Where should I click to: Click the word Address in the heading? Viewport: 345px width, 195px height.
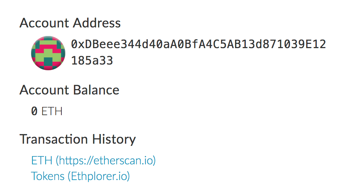97,23
